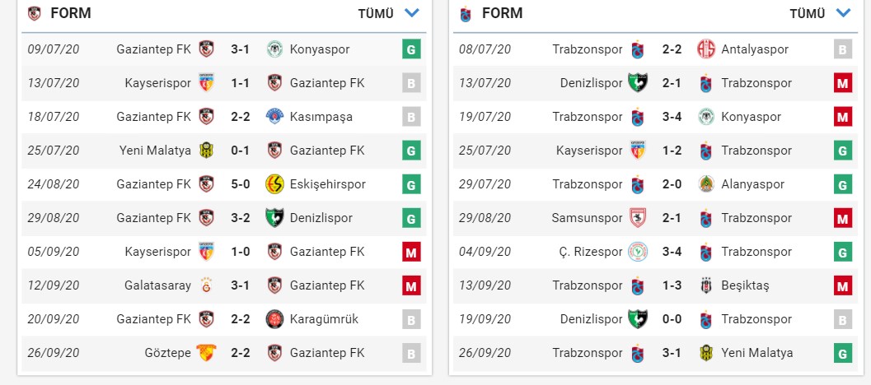The height and width of the screenshot is (385, 871).
Task: Click the Göztepe club crest
Action: (205, 353)
